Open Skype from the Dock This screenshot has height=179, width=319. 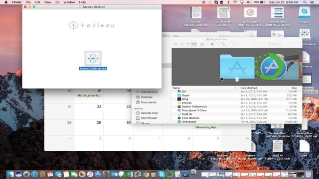(x=161, y=174)
